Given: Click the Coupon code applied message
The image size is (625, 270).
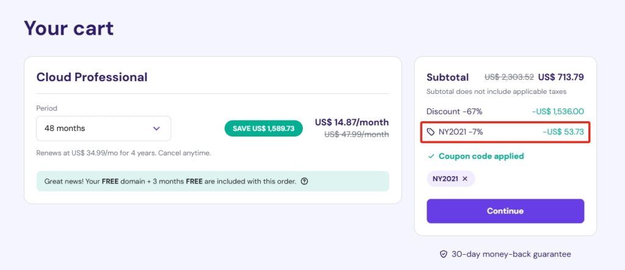Looking at the screenshot, I should point(481,156).
